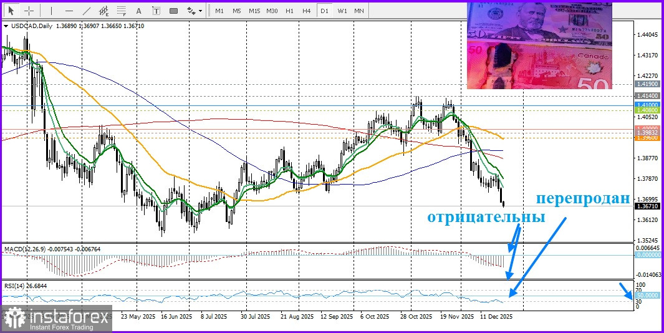Select the W1 weekly timeframe
Viewport: 664px width, 333px height.
click(342, 11)
